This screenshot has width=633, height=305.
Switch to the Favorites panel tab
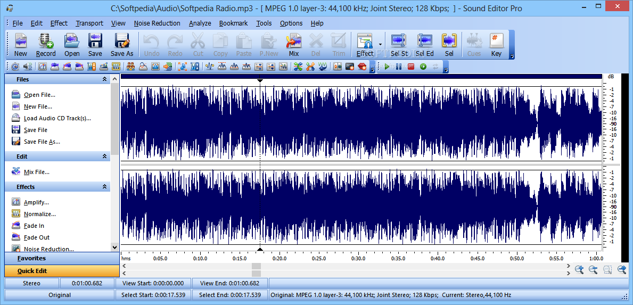point(31,258)
